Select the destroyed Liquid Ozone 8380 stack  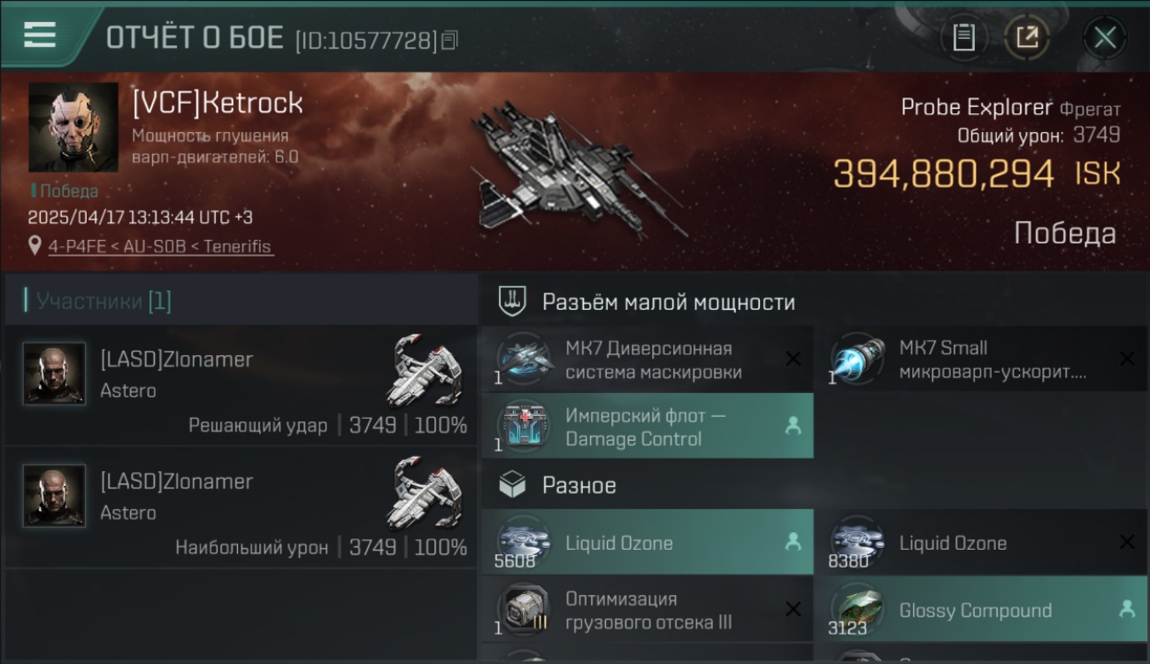click(x=980, y=542)
